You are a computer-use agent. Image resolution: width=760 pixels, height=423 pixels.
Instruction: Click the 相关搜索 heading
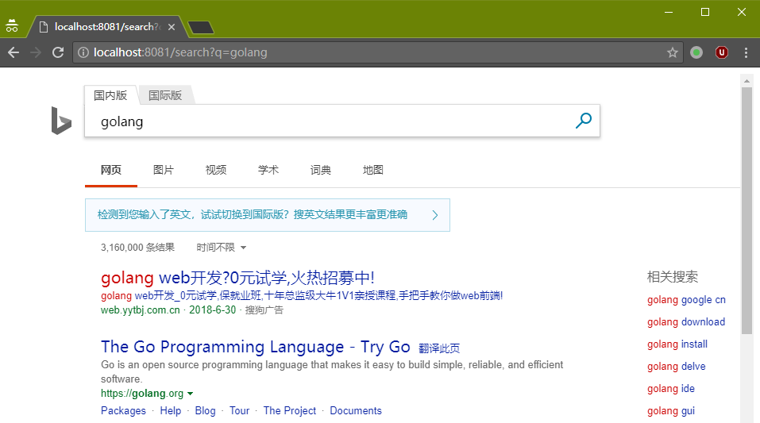(x=673, y=277)
